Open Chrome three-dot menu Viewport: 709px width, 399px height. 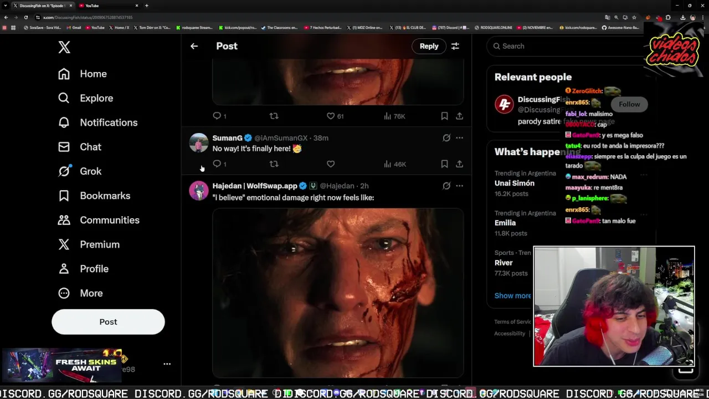tap(703, 17)
